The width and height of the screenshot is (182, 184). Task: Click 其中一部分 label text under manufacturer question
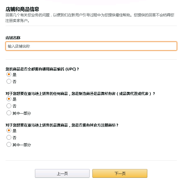point(22,113)
